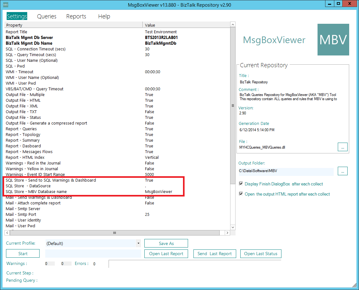Click the MBV window title bar icon

[x=6, y=4]
